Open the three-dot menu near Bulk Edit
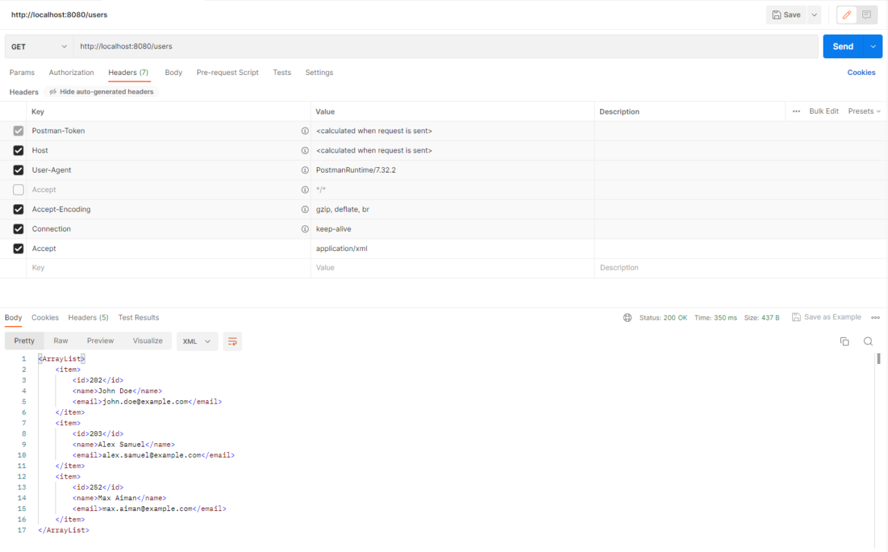This screenshot has width=888, height=552. click(x=795, y=111)
